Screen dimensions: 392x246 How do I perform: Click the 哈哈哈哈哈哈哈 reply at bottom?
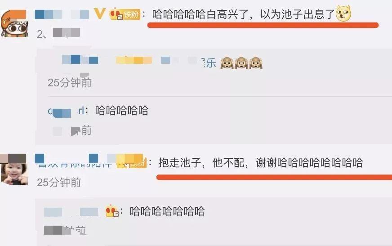(x=167, y=211)
